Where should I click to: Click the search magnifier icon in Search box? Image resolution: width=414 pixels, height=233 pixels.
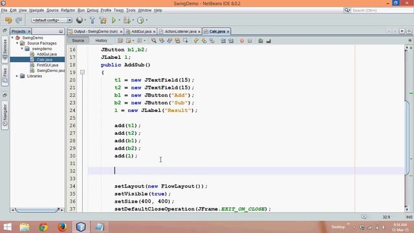[x=347, y=10]
